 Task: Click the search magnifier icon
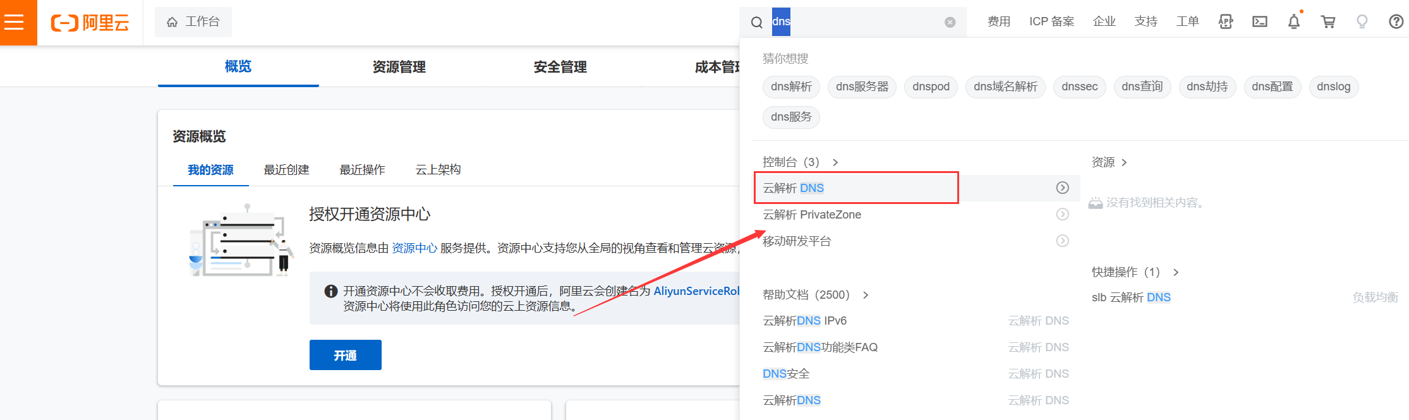click(x=756, y=23)
